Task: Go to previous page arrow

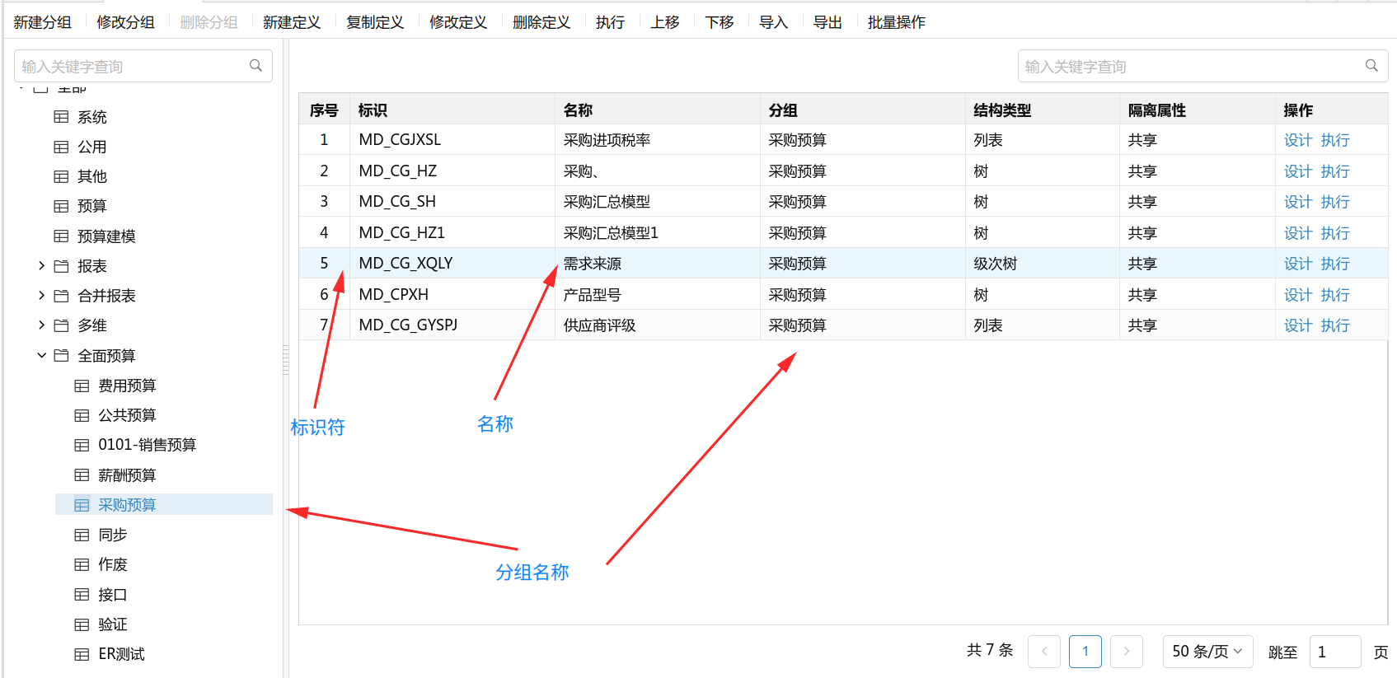Action: [x=1044, y=652]
